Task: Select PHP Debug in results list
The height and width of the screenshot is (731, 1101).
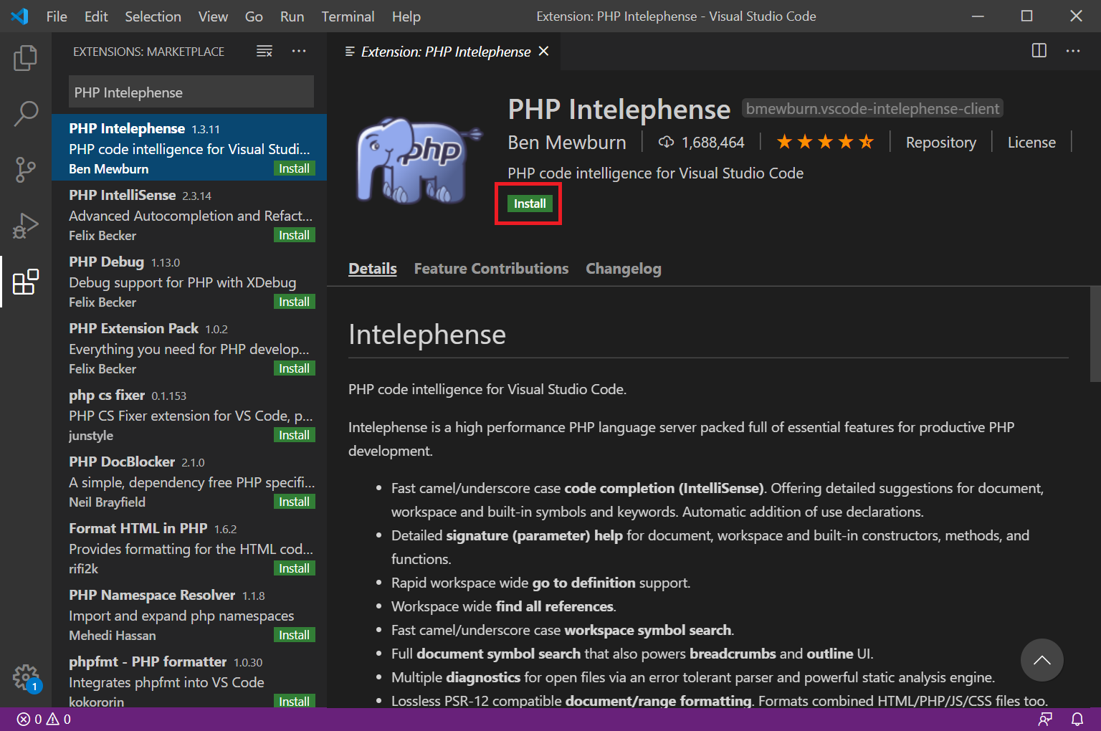Action: click(x=189, y=281)
